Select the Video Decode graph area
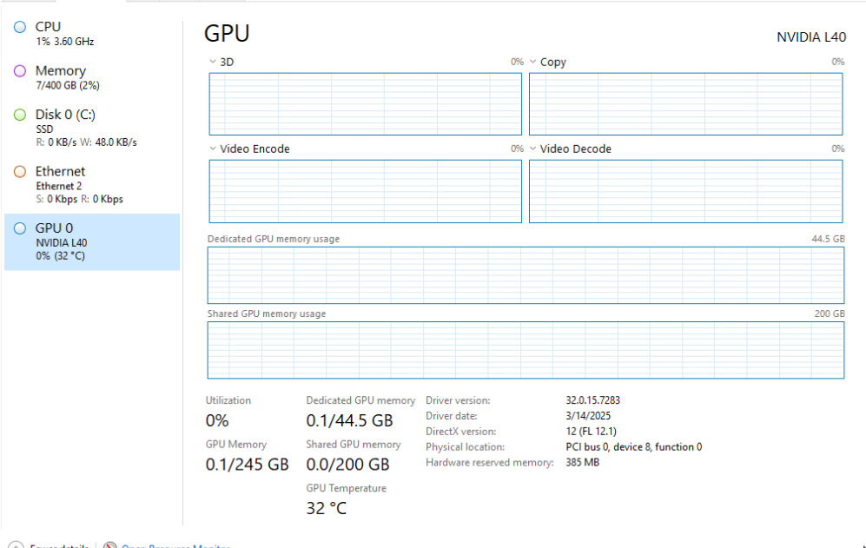This screenshot has width=866, height=548. tap(685, 191)
